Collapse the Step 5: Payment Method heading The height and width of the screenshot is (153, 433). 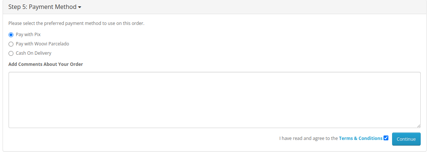coord(45,7)
